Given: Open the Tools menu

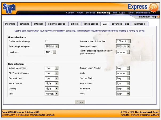Looking at the screenshot, I should [x=130, y=13].
